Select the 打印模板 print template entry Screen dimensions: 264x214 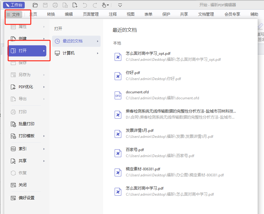click(x=27, y=136)
